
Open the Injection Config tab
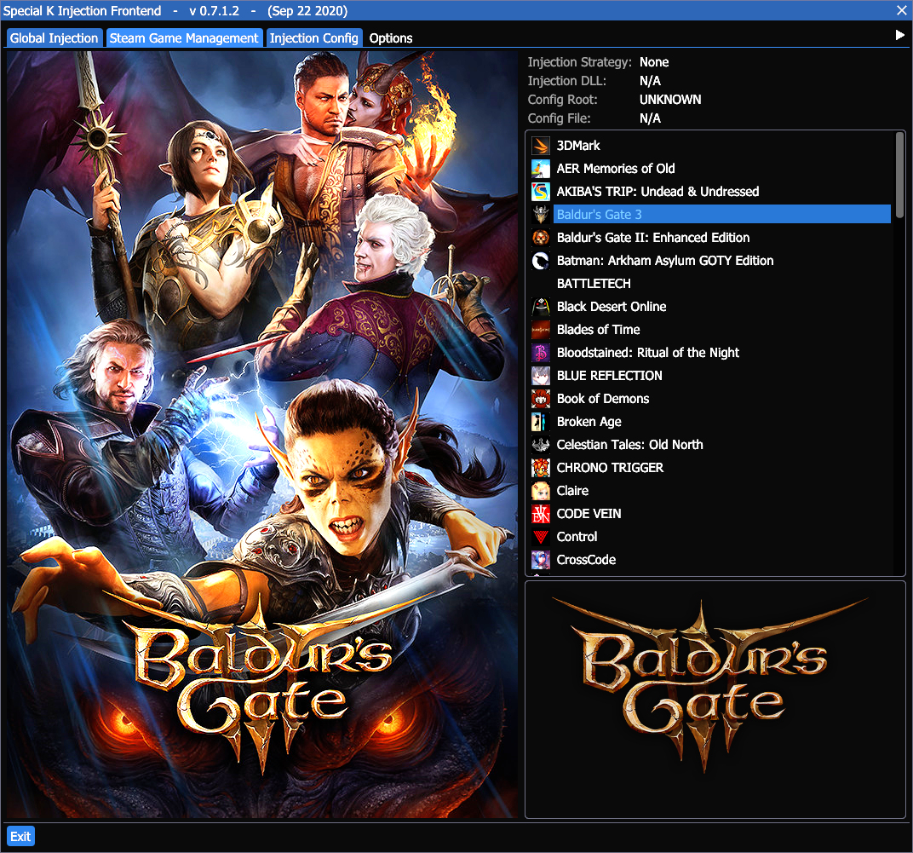coord(313,38)
